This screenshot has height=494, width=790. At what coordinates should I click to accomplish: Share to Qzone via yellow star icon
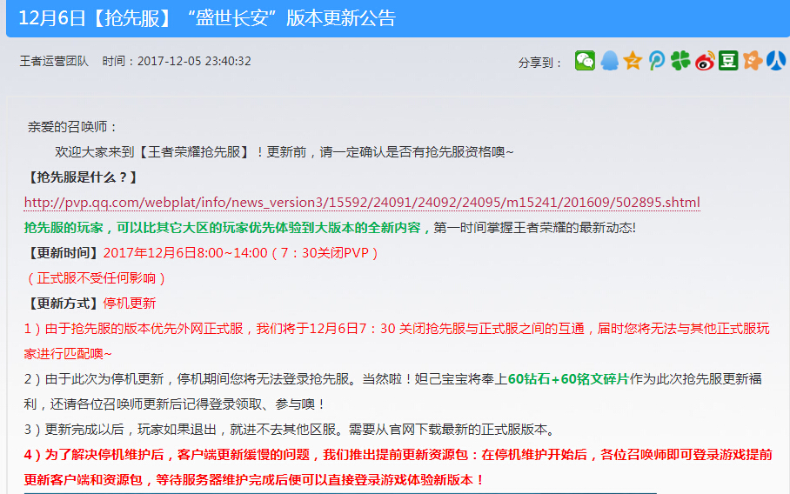coord(633,61)
